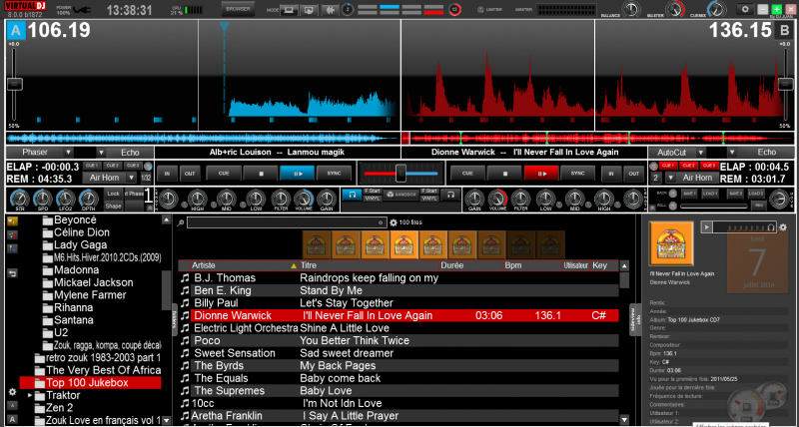Toggle the Sandbox button in mixer
Image resolution: width=799 pixels, height=427 pixels.
pyautogui.click(x=401, y=193)
